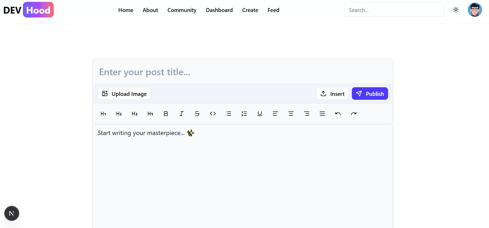Align text to the left
The height and width of the screenshot is (228, 489).
tap(275, 114)
